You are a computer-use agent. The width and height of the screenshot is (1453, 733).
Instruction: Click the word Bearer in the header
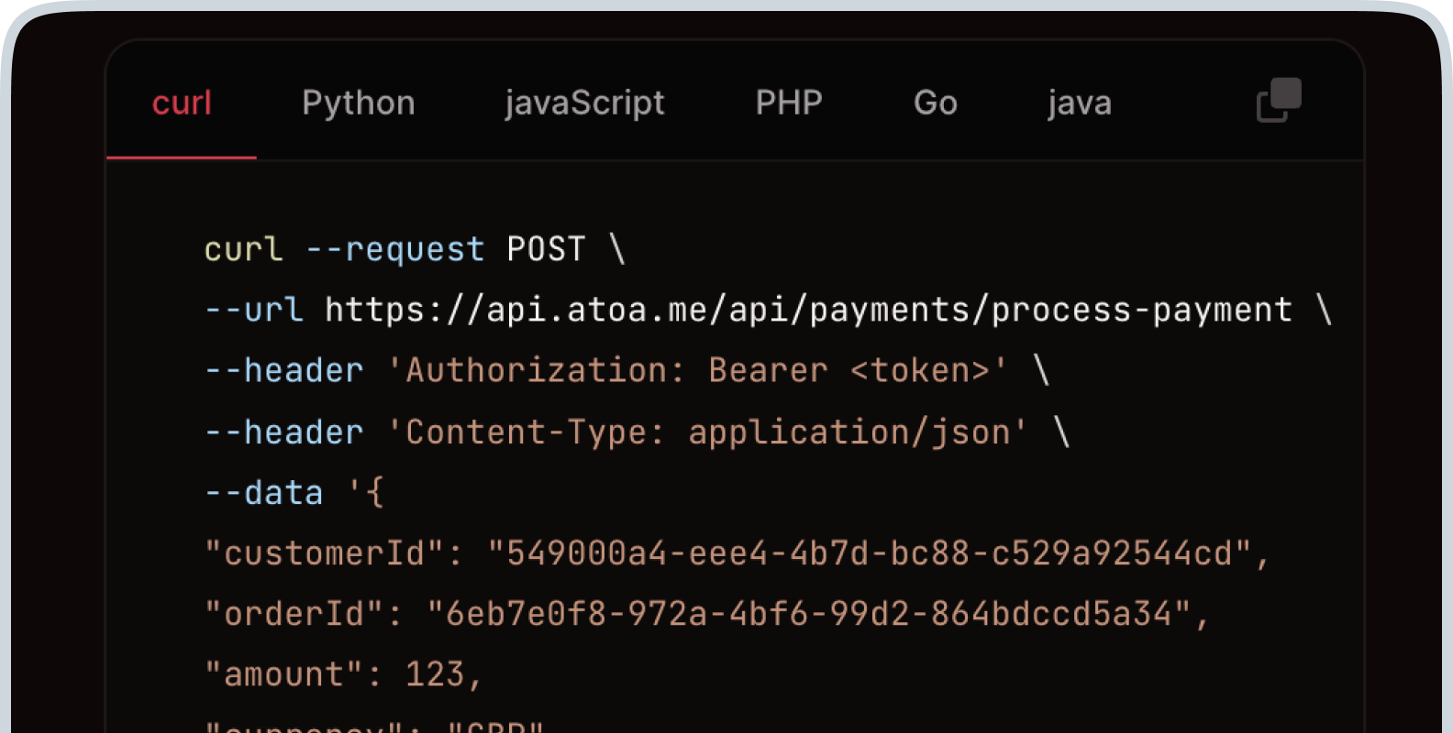click(x=768, y=371)
